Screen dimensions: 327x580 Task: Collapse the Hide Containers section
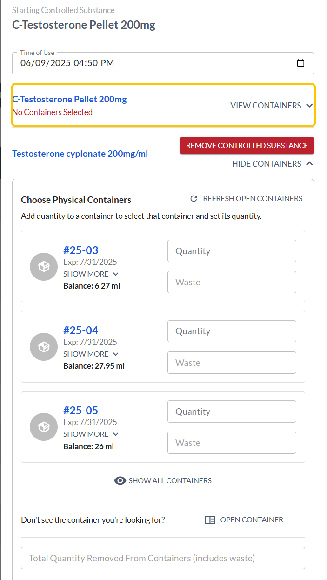click(x=272, y=164)
